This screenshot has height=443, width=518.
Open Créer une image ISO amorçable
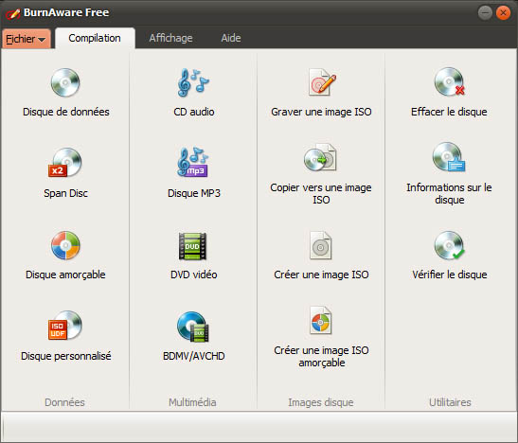[320, 321]
